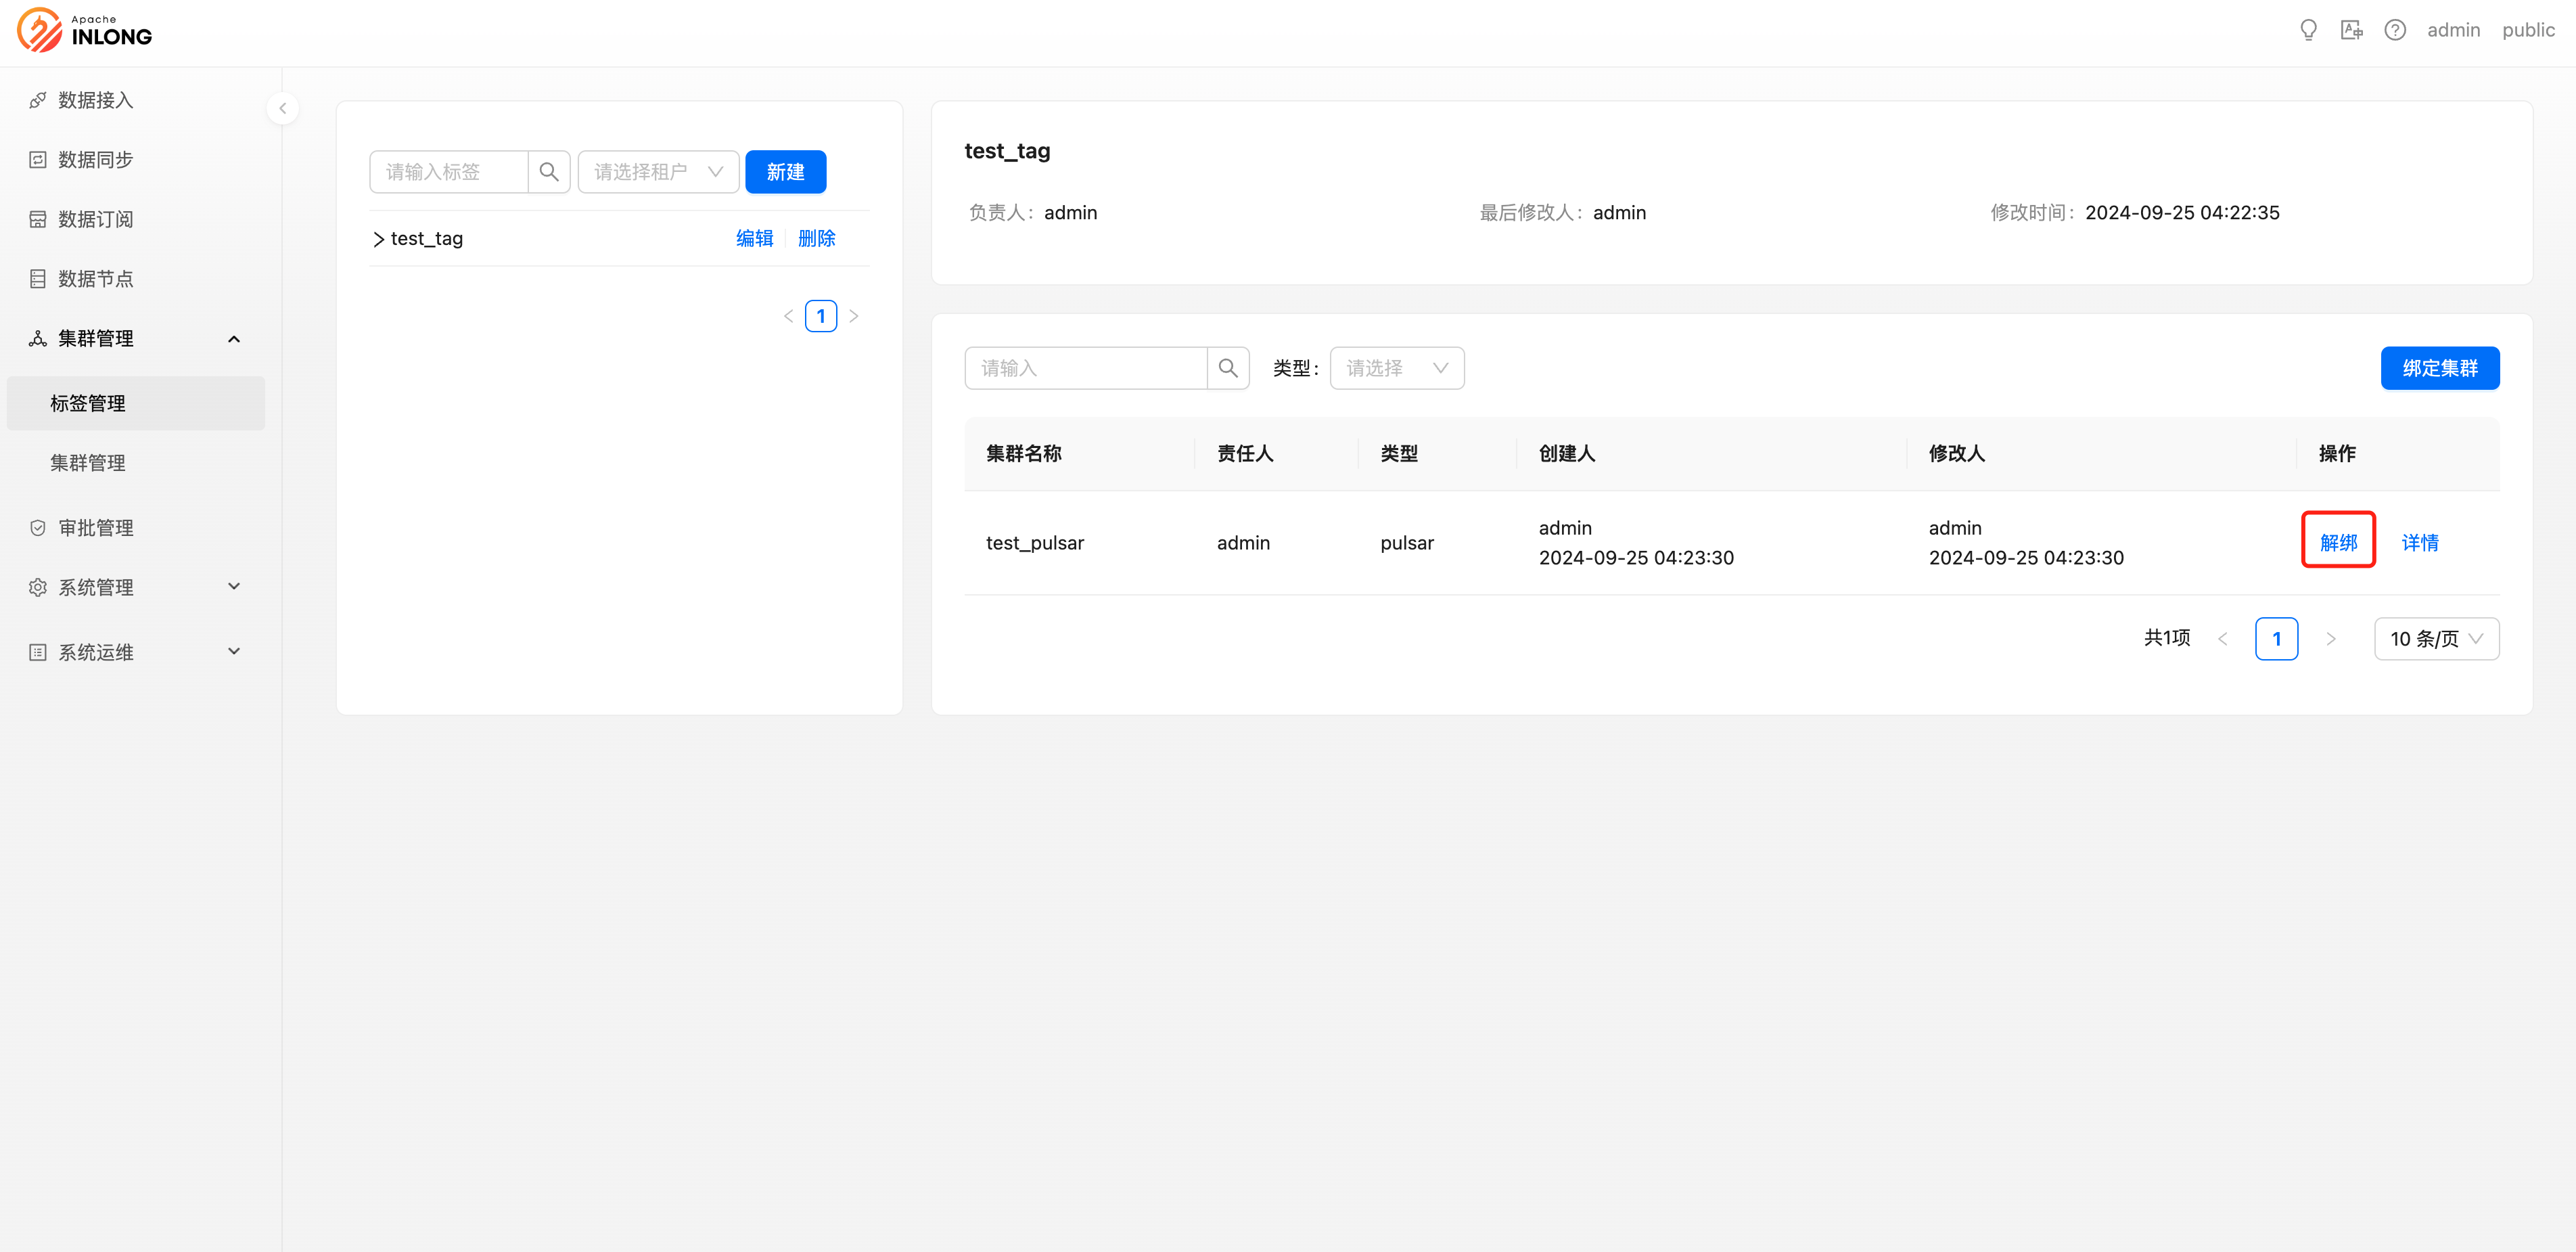Collapse the sidebar with arrow button

(x=283, y=108)
